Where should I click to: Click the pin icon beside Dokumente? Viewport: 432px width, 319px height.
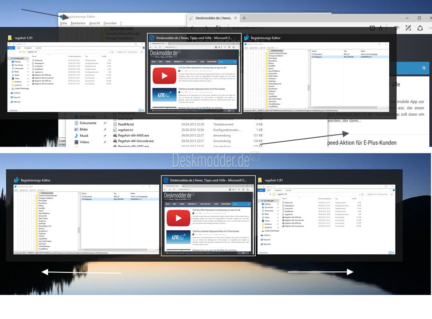(105, 123)
